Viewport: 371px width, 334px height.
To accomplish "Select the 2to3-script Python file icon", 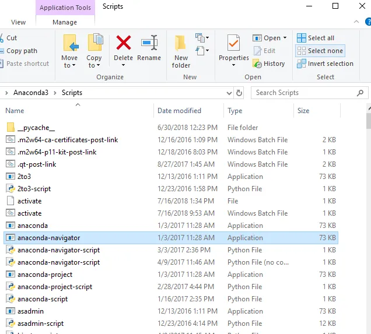I will 10,189.
